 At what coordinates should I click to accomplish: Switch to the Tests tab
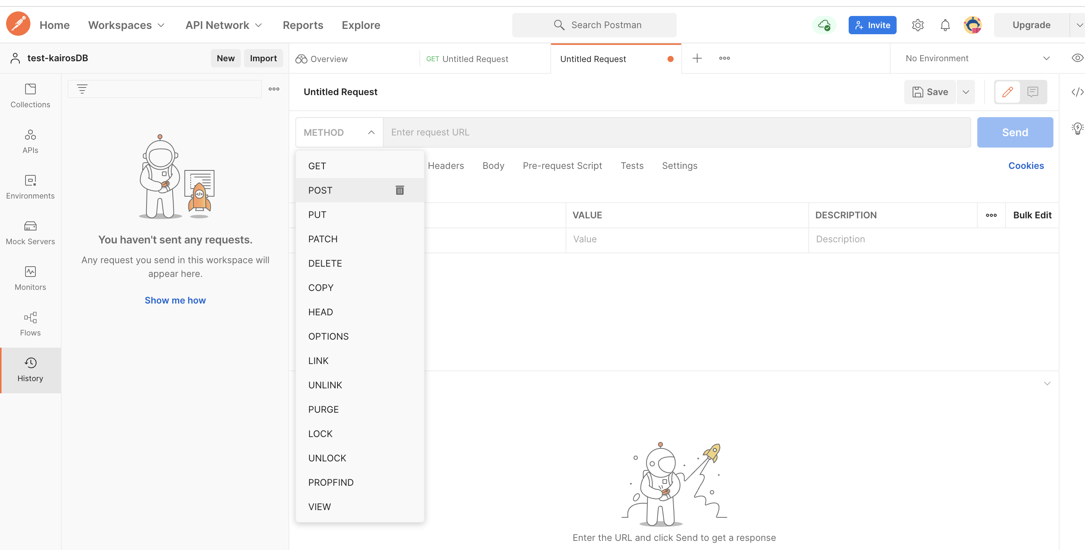tap(632, 165)
